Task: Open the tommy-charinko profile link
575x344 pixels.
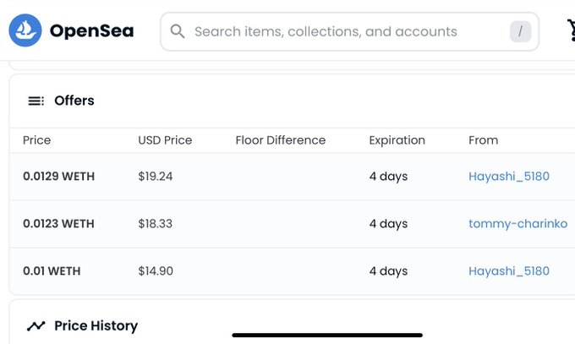Action: click(517, 224)
